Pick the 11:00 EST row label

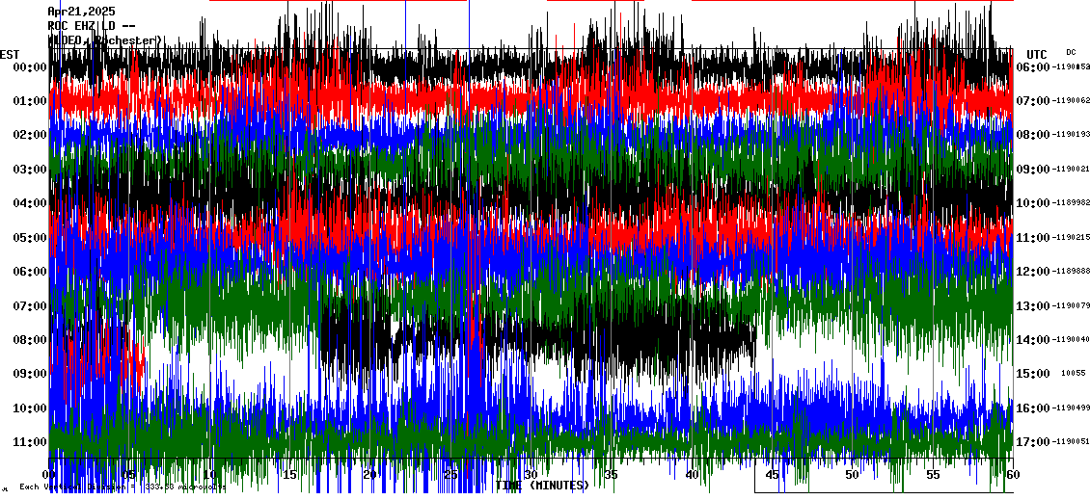tap(31, 442)
